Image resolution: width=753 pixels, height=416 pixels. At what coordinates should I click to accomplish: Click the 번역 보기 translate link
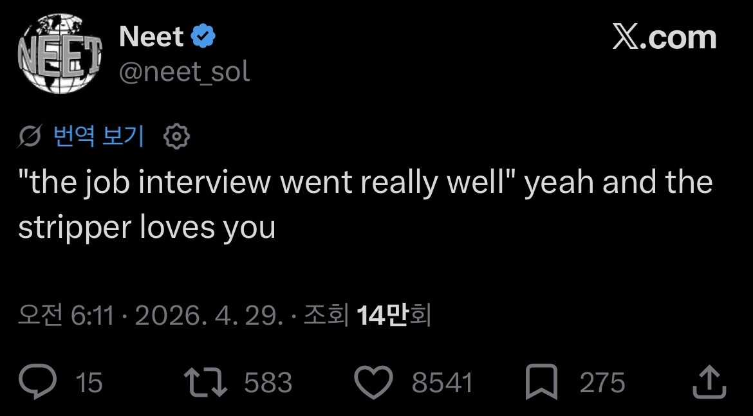point(102,136)
